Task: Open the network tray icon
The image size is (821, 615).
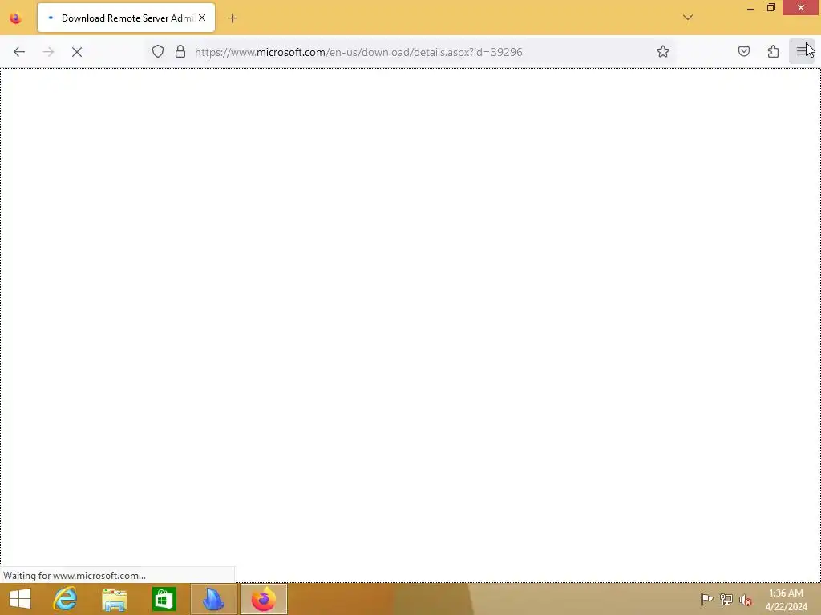Action: (x=726, y=599)
